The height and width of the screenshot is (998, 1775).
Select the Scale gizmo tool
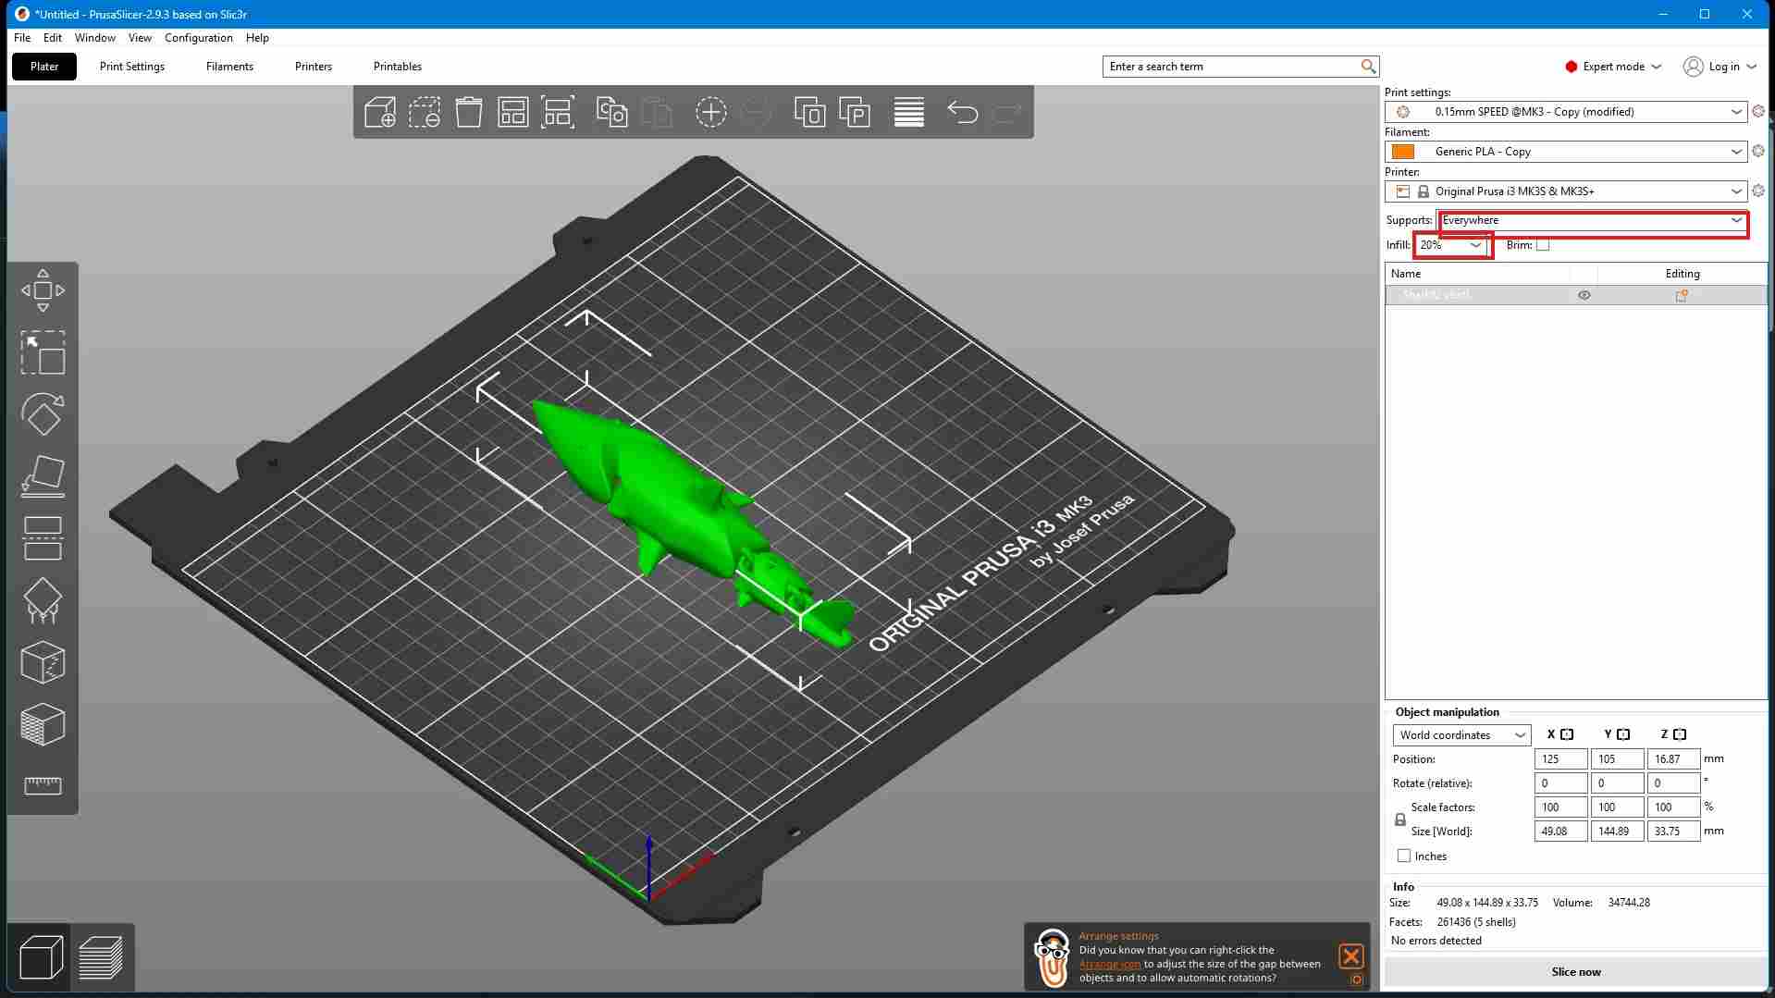(43, 352)
